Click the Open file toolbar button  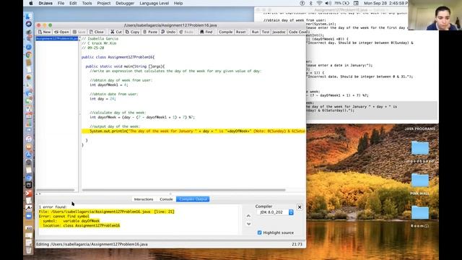61,32
